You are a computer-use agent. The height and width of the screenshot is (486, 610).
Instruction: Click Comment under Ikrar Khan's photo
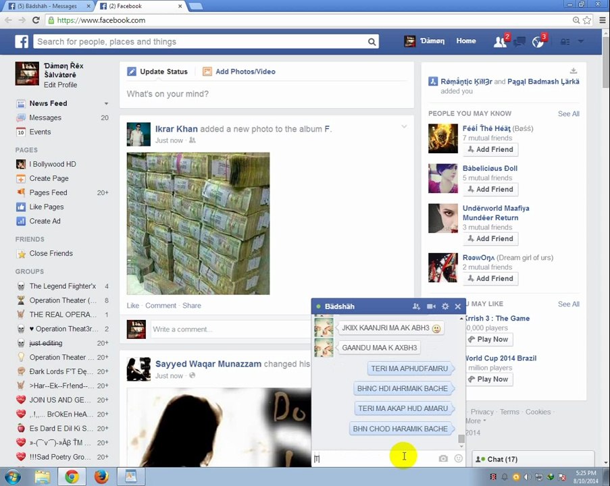point(161,306)
